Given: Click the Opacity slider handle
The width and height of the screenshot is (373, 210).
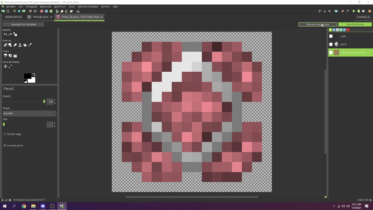Looking at the screenshot, I should click(44, 101).
